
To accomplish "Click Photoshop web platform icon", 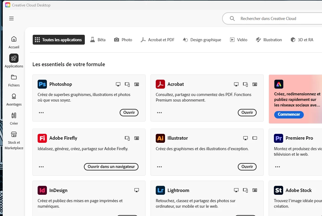I will point(137,84).
